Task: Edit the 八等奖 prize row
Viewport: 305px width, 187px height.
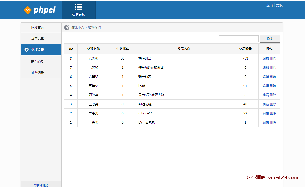Action: (265, 59)
